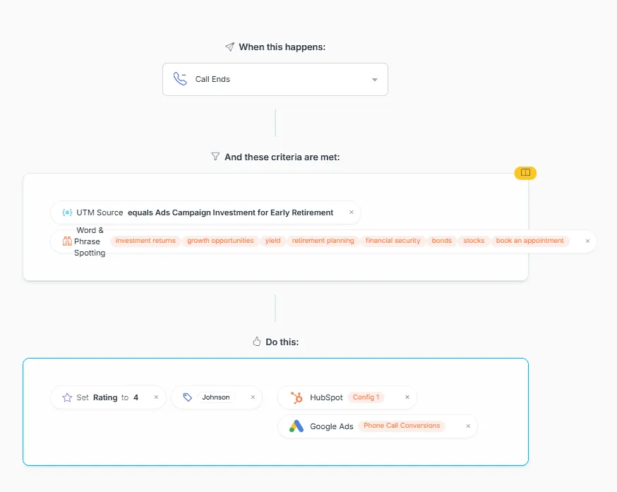This screenshot has width=617, height=492.
Task: Select the investment returns phrase tag
Action: coord(145,241)
